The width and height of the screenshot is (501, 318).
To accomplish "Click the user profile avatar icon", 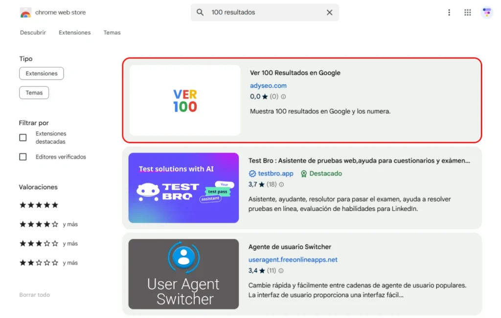I will (486, 13).
